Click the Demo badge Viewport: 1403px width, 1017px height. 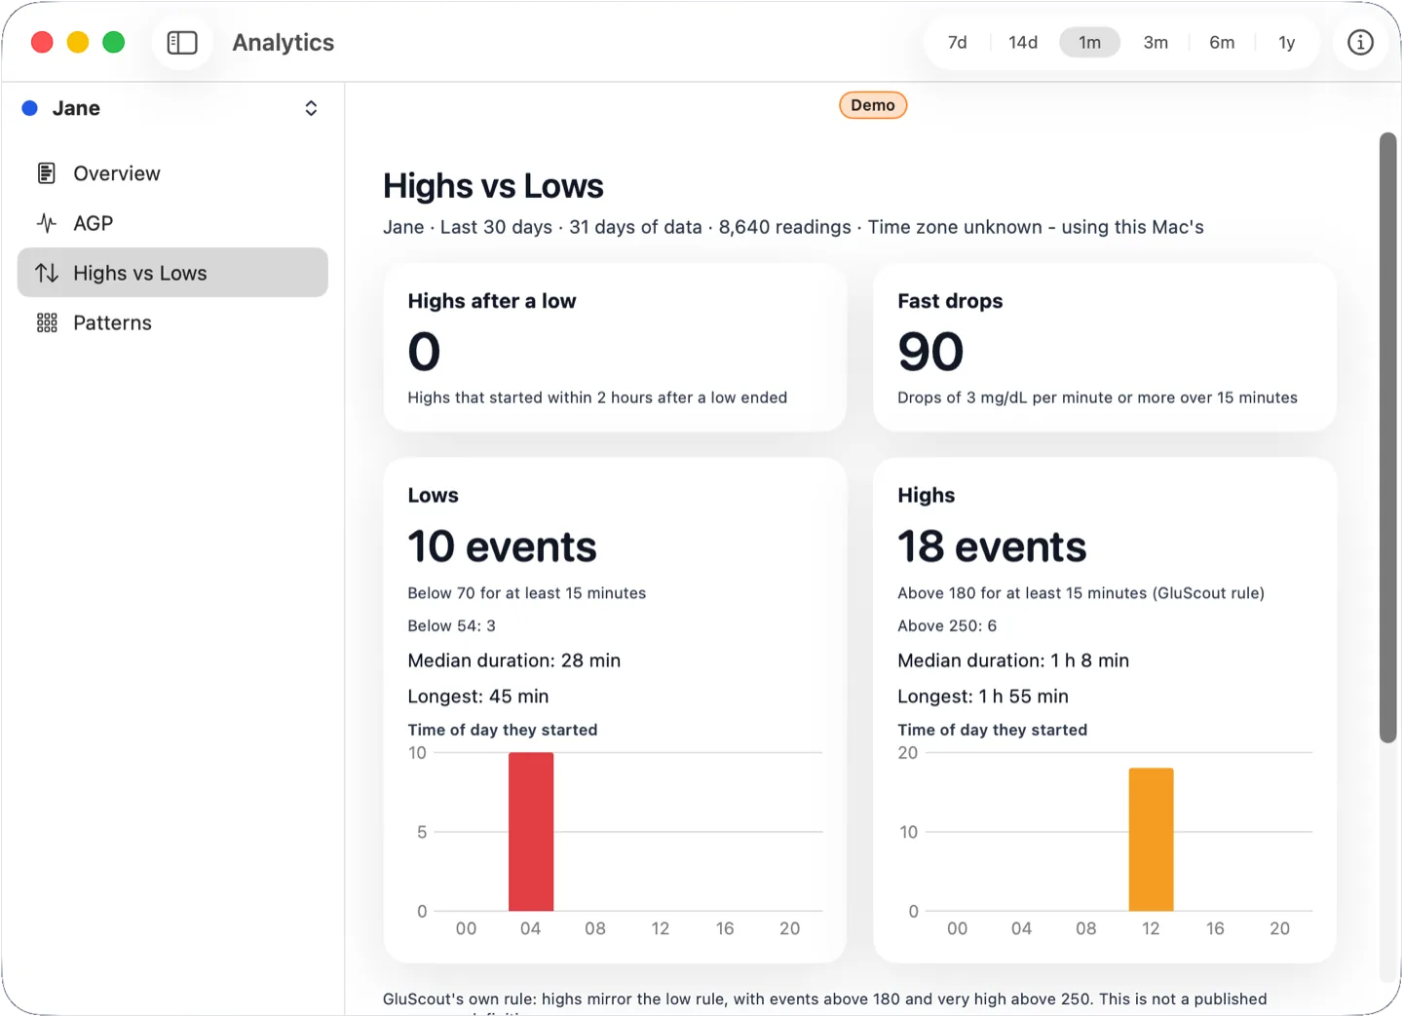pos(873,105)
